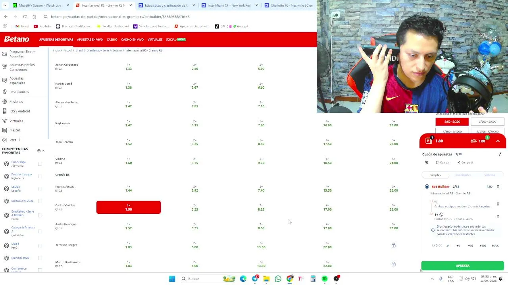Open Virtuales sidebar icon
The width and height of the screenshot is (508, 285).
(x=5, y=121)
